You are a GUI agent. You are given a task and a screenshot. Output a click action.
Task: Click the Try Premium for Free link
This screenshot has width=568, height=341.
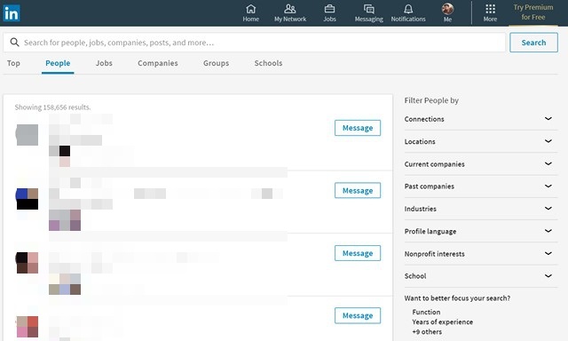click(x=533, y=12)
